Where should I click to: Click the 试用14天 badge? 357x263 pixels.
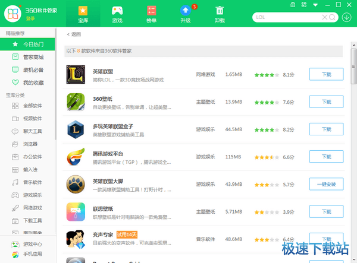click(127, 235)
